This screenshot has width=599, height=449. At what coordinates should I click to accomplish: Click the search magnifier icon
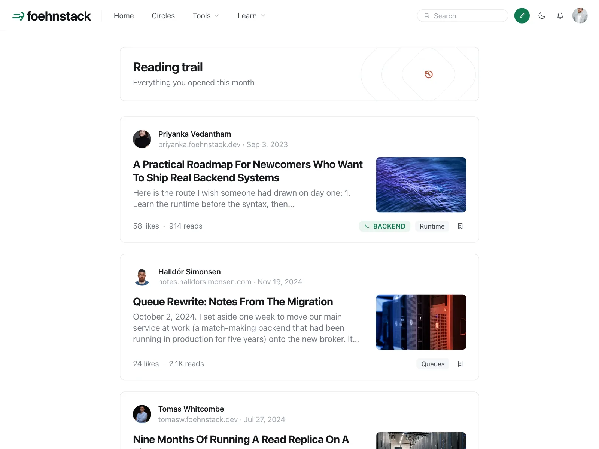[x=427, y=16]
